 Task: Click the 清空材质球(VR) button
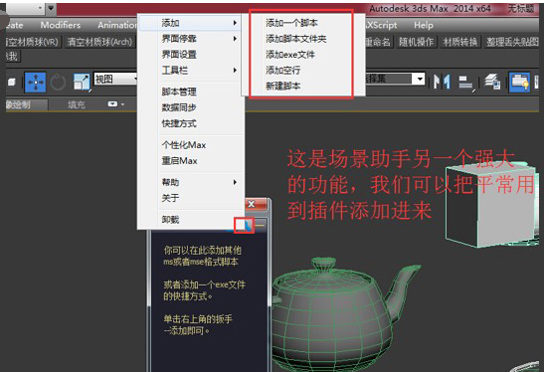click(x=33, y=42)
